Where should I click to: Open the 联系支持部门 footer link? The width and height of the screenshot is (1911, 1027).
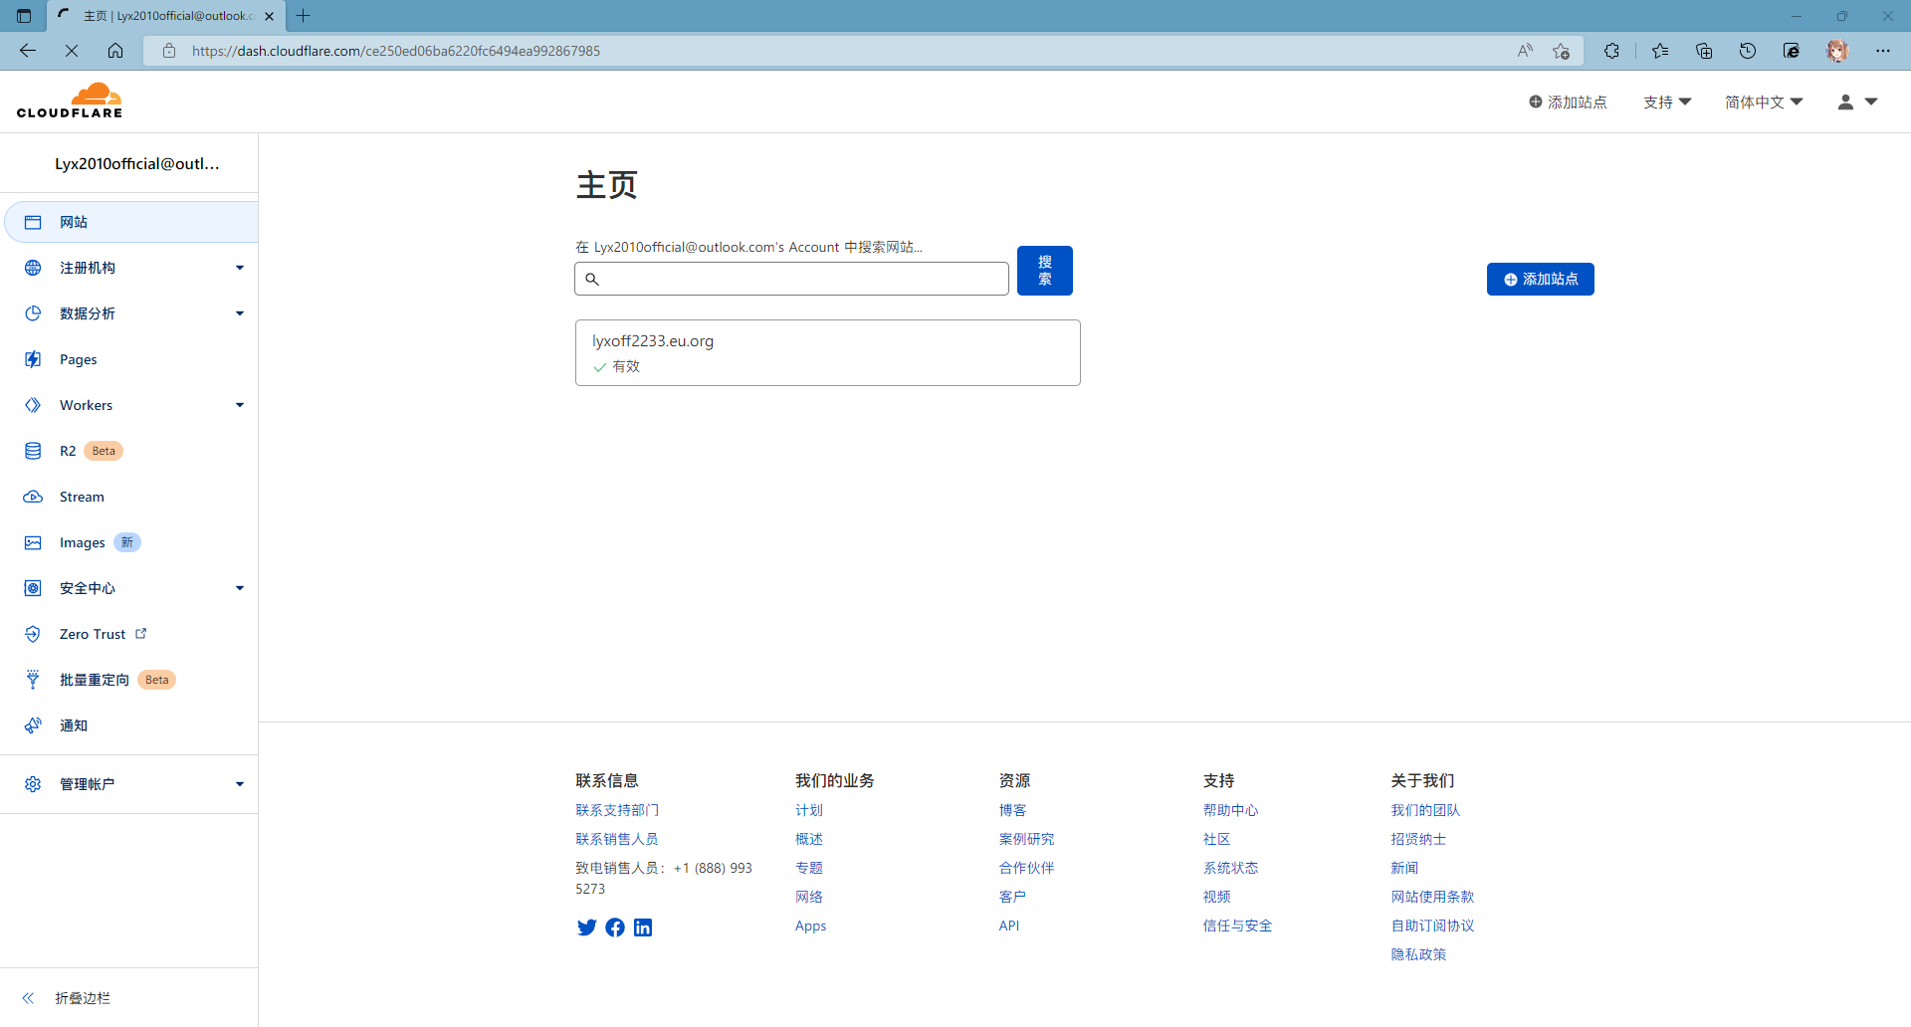tap(617, 810)
